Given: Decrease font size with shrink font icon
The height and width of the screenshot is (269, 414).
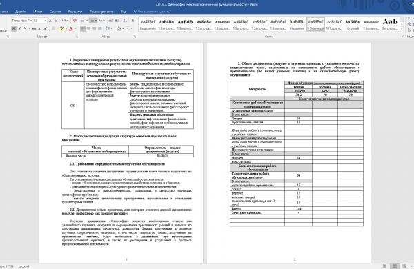Looking at the screenshot, I should tap(56, 20).
